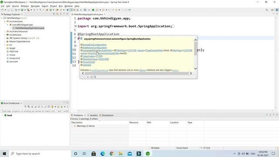Viewport: 279px width, 157px height.
Task: Click Package Explorer view menu dots icon
Action: [x=61, y=14]
